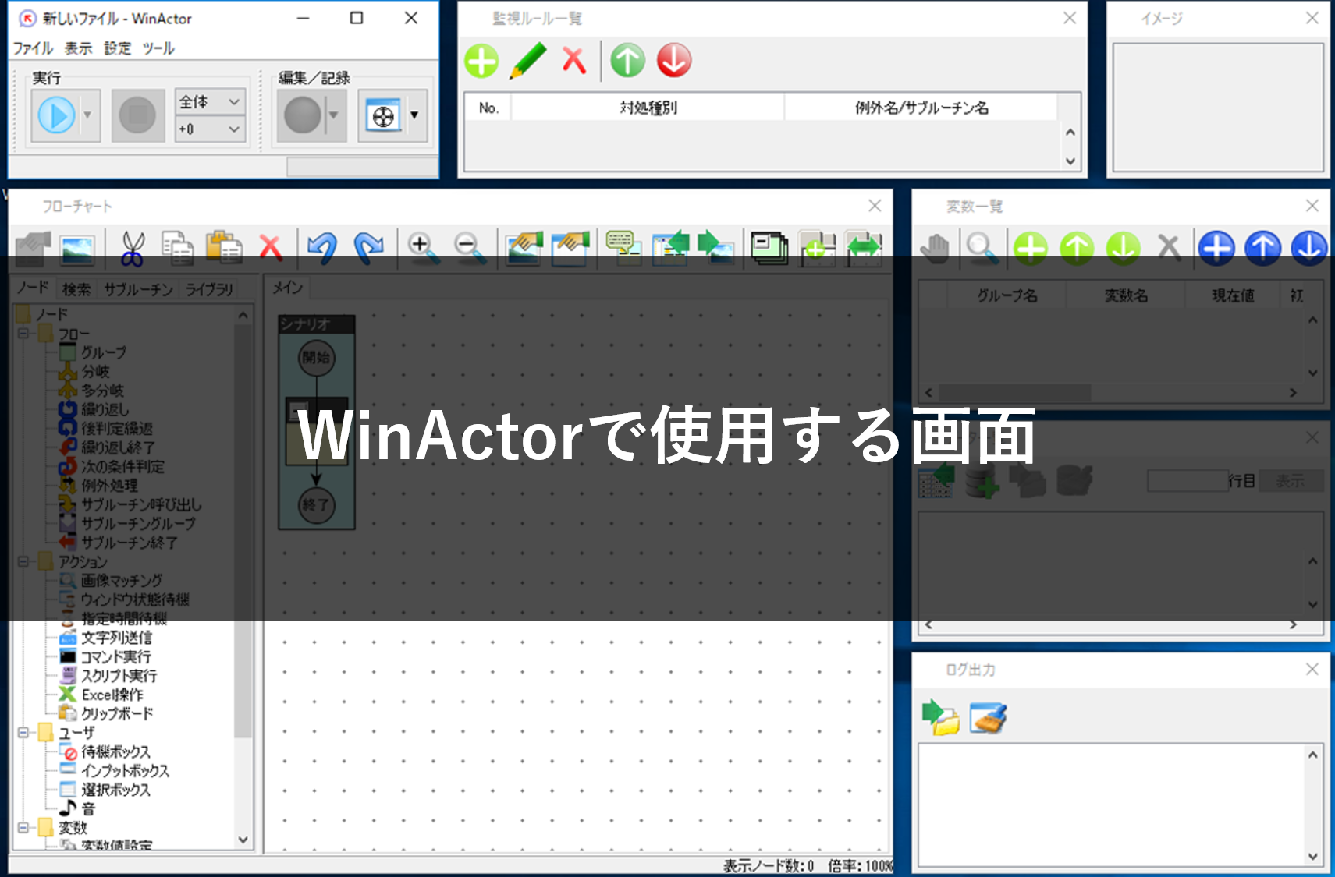Collapse the アクション tree folder
The height and width of the screenshot is (877, 1335).
[23, 561]
